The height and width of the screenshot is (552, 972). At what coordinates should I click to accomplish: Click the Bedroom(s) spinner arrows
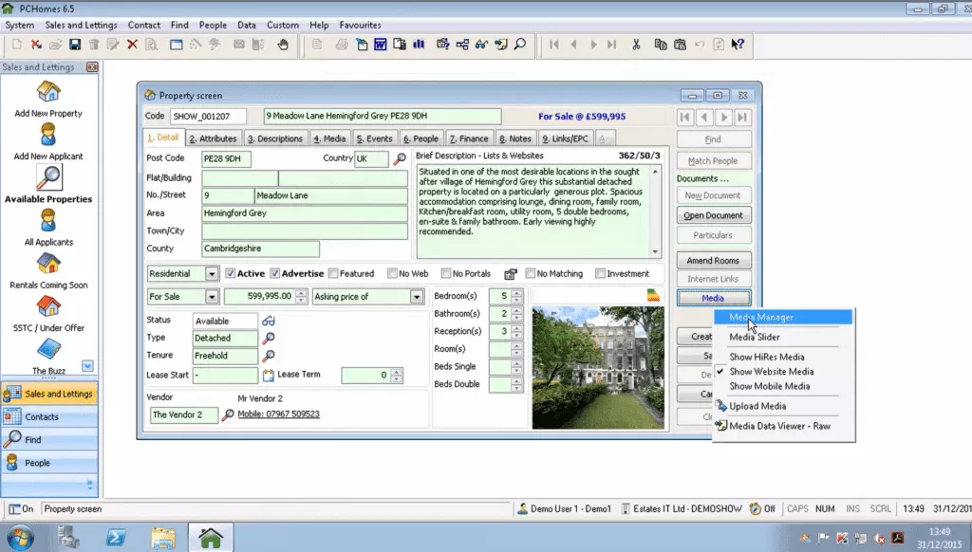(x=516, y=296)
